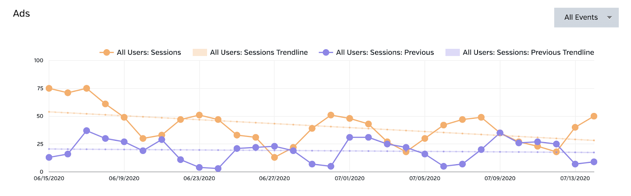Click All Users: Sessions: Previous Trendline swatch
Screen dimensions: 631x196
tap(452, 52)
